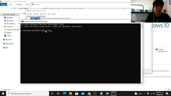This screenshot has width=171, height=96.
Task: Click the Command Prompt title bar icon
Action: pyautogui.click(x=22, y=21)
